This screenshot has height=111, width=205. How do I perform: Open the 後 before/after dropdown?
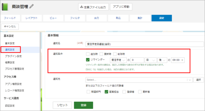point(162,60)
